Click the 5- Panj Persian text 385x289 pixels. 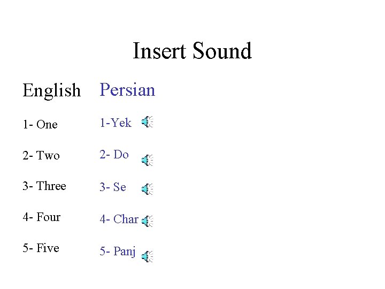click(x=118, y=251)
